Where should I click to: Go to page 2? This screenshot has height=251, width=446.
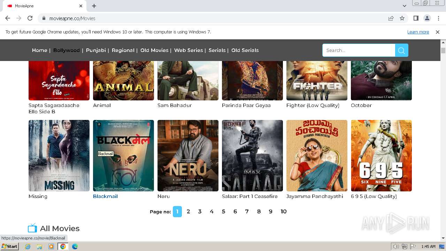(x=189, y=211)
